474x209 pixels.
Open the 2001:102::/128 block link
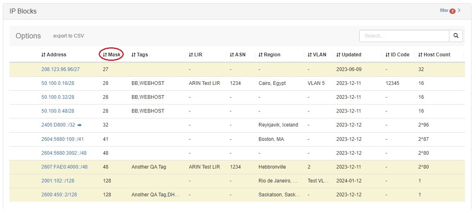[57, 181]
